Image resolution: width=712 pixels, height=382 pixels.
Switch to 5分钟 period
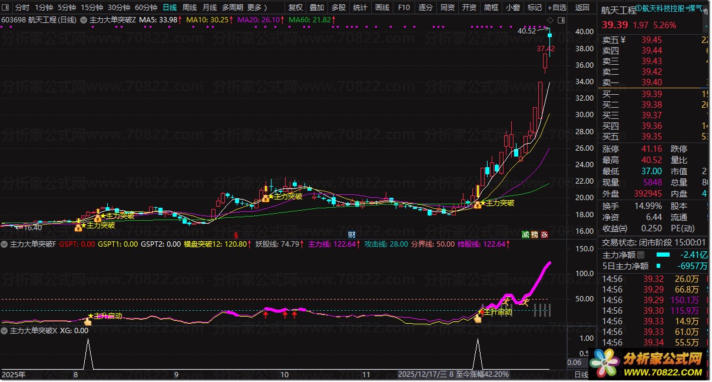coord(67,8)
